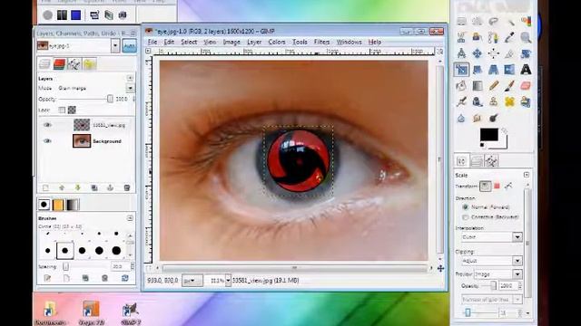Choose Corrective (Backward) direction radio
Image resolution: width=581 pixels, height=326 pixels.
pyautogui.click(x=466, y=217)
